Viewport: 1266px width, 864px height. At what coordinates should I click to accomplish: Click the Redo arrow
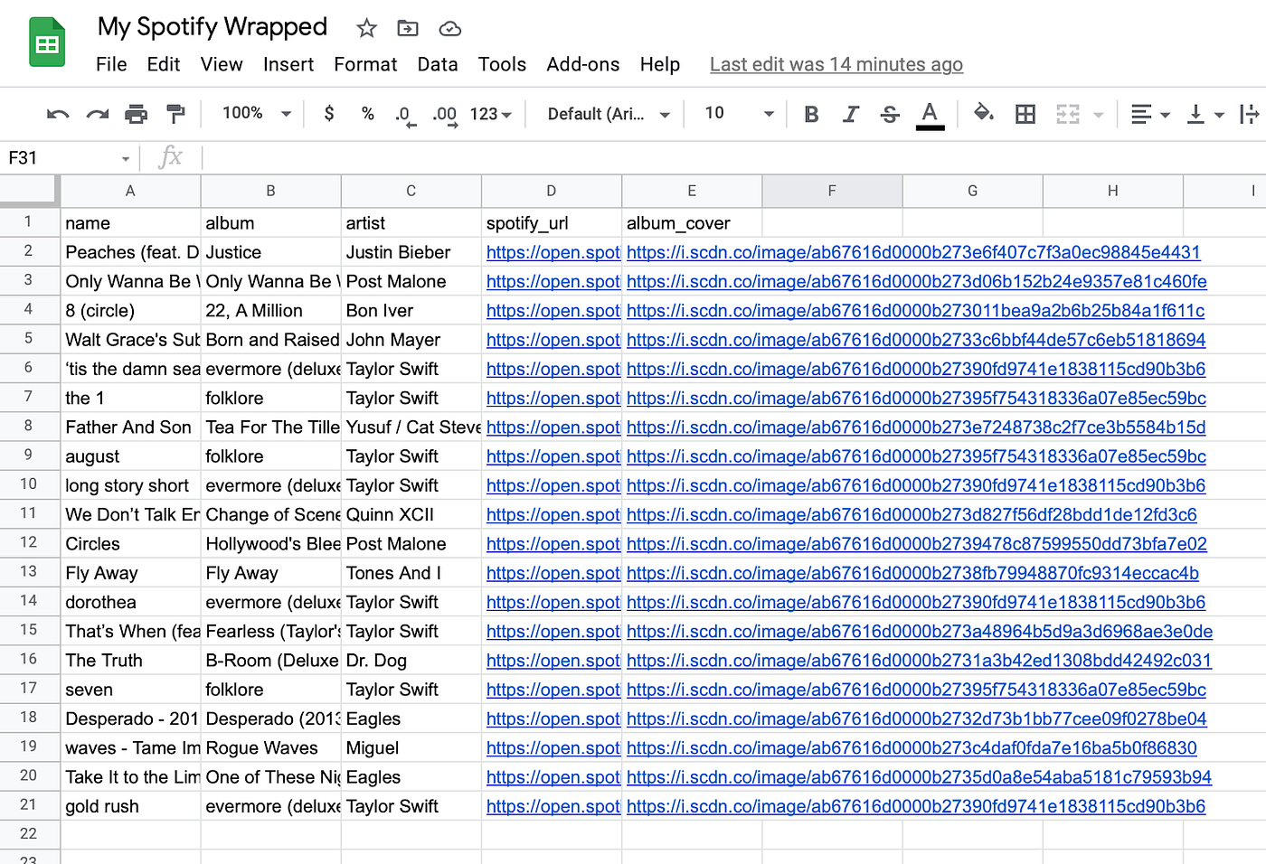97,114
